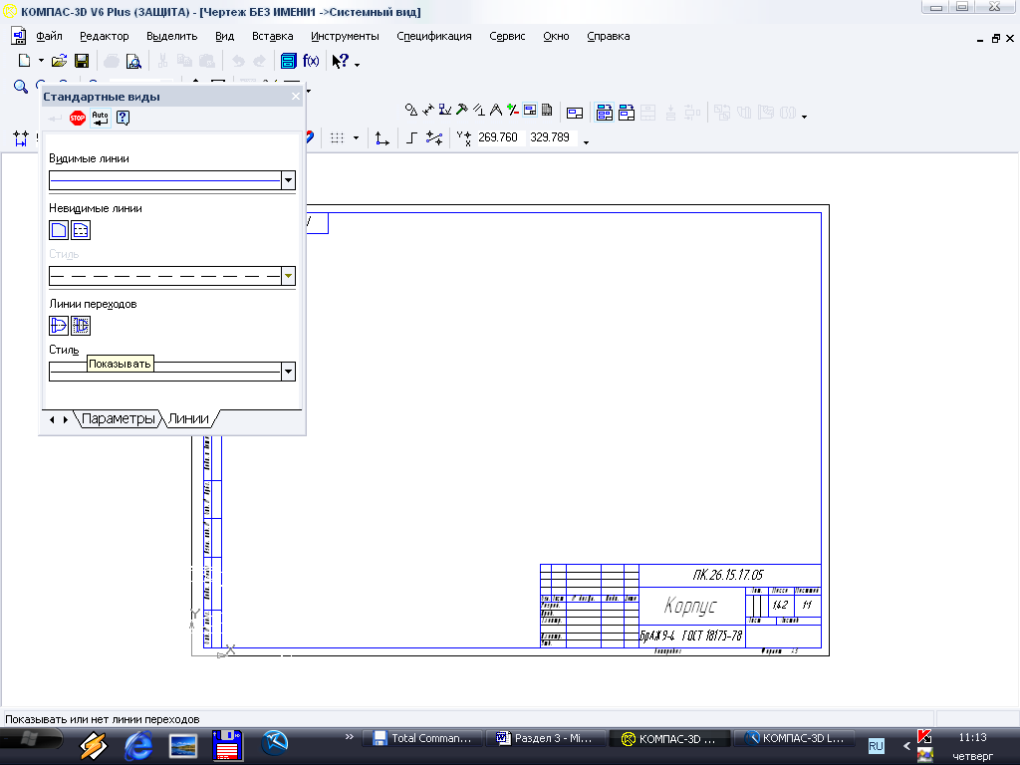The height and width of the screenshot is (765, 1020).
Task: Save the drawing using the floppy icon
Action: point(82,61)
